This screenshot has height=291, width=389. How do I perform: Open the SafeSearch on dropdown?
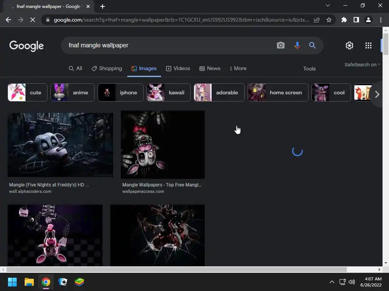click(362, 64)
